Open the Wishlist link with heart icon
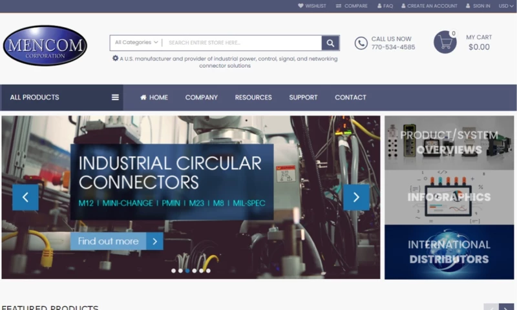517x310 pixels. [x=312, y=6]
